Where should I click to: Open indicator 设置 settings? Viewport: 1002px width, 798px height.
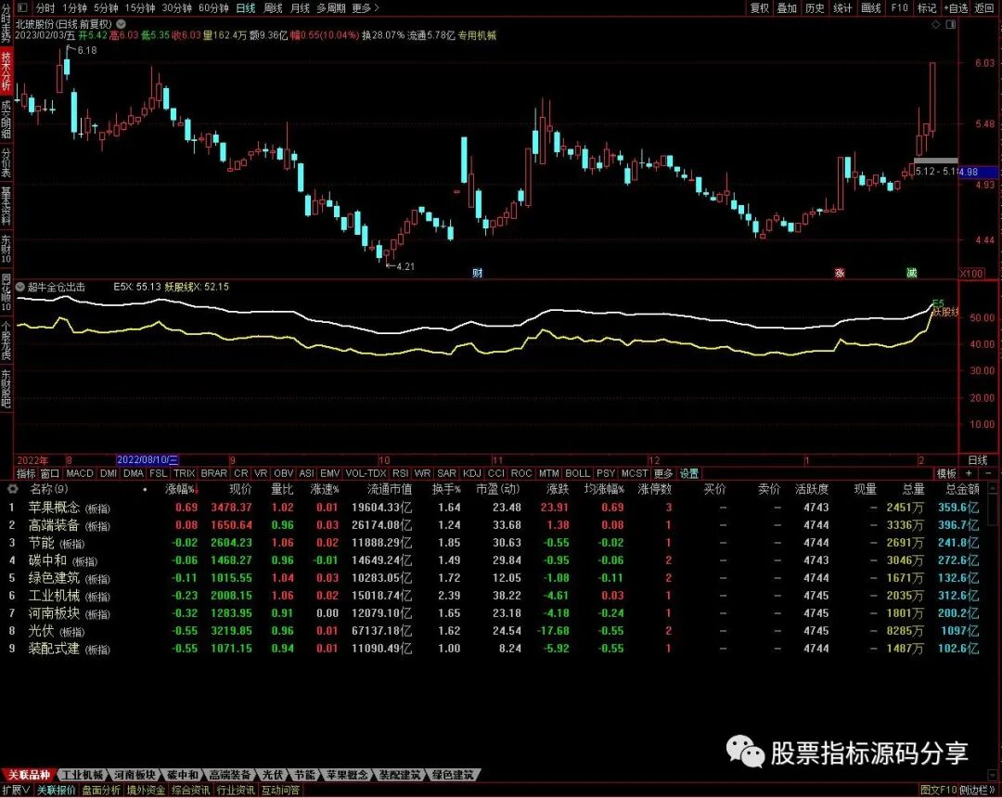(x=688, y=473)
